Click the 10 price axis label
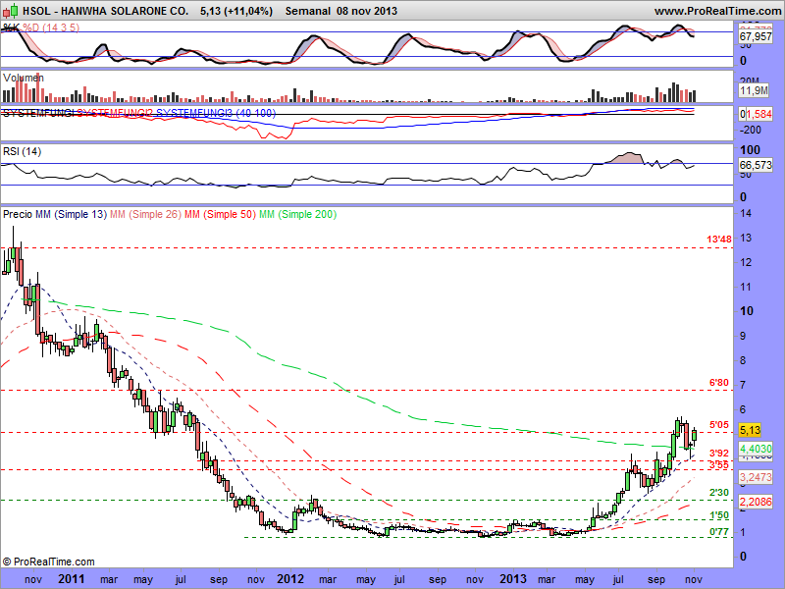This screenshot has height=589, width=785. 747,311
